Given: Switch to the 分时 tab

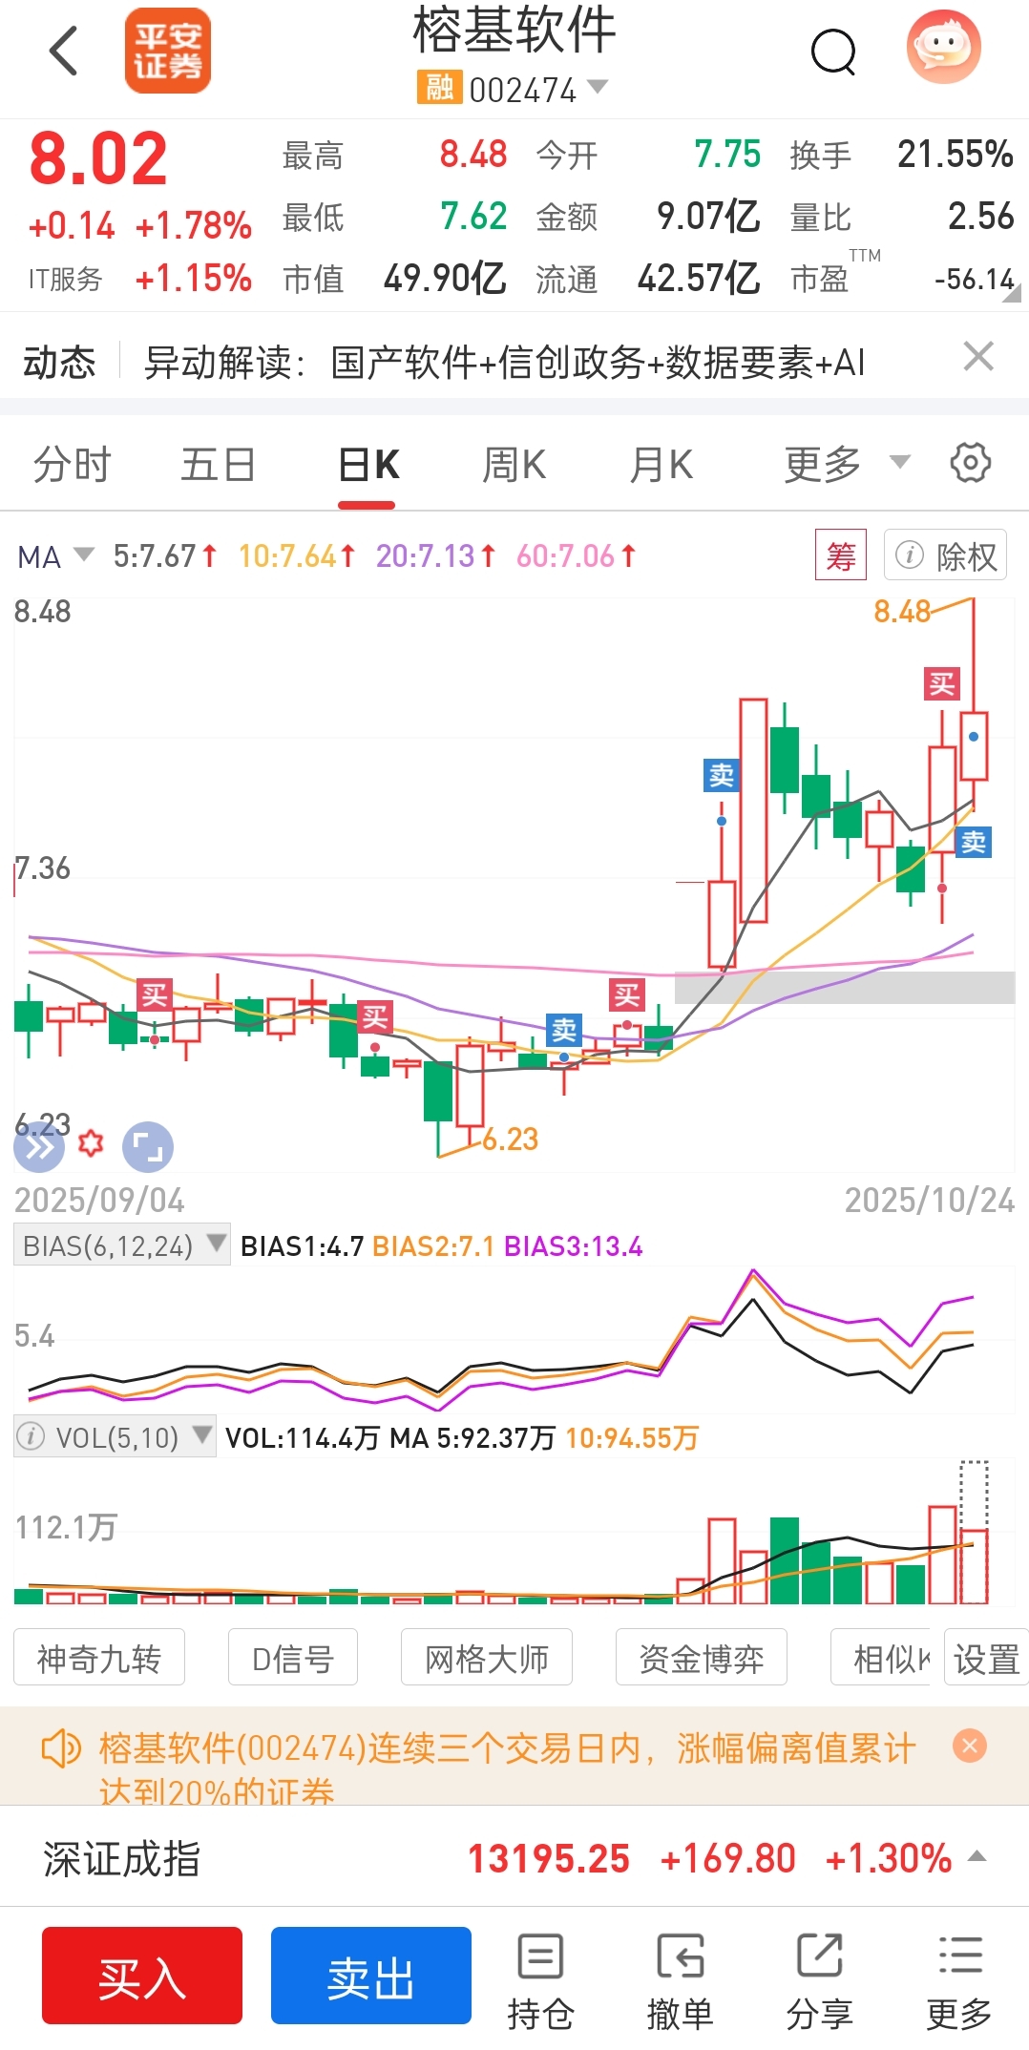Looking at the screenshot, I should (x=73, y=466).
